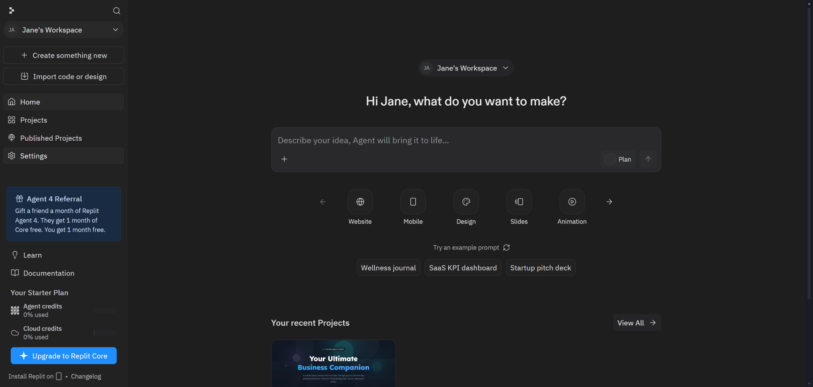This screenshot has height=387, width=813.
Task: Open Settings from the sidebar
Action: (33, 156)
